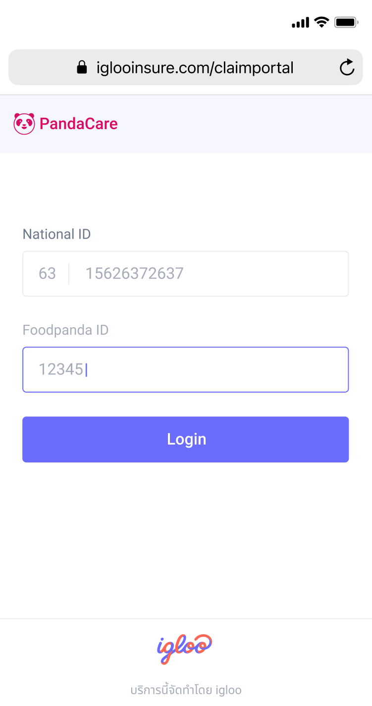The image size is (372, 706).
Task: Click the PandaCare brand text
Action: [79, 124]
